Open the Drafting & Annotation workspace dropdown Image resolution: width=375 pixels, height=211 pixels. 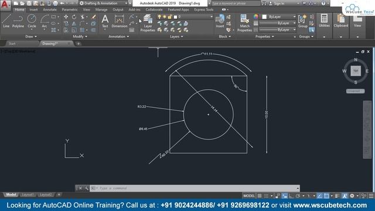(x=103, y=4)
